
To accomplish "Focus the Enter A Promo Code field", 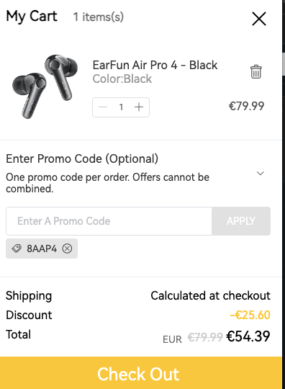I will [x=109, y=221].
